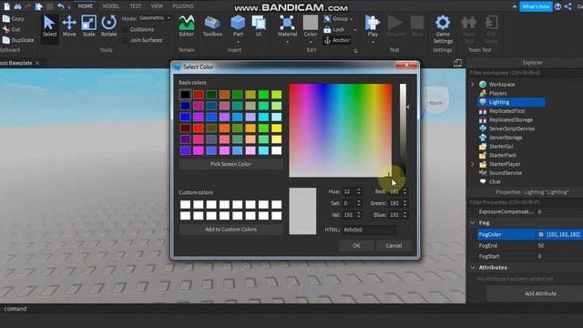Open the TEST ribbon tab

136,6
